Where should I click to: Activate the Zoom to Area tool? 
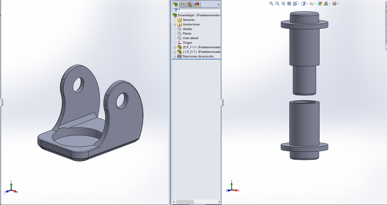click(277, 4)
